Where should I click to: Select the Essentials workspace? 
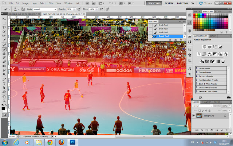[x=154, y=3]
